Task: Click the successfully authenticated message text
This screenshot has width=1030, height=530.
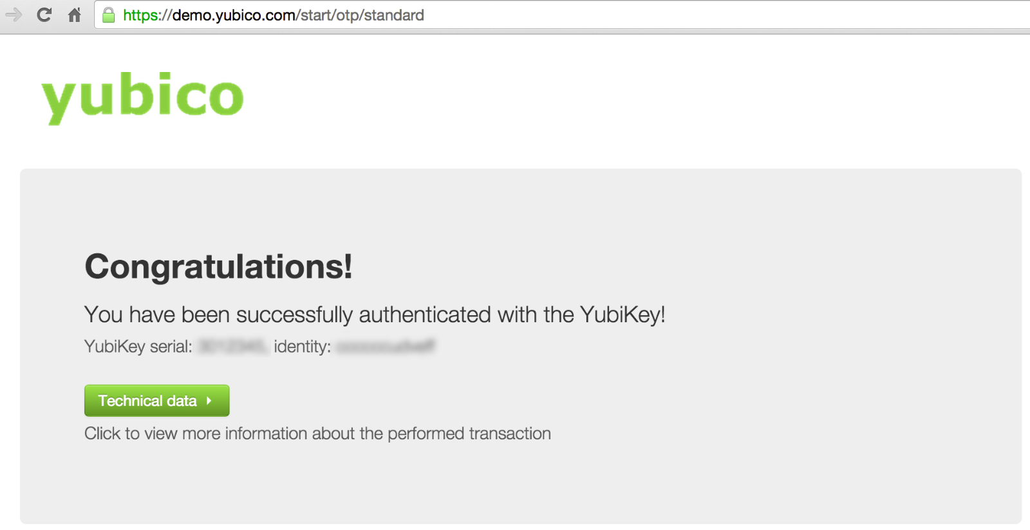Action: tap(374, 315)
